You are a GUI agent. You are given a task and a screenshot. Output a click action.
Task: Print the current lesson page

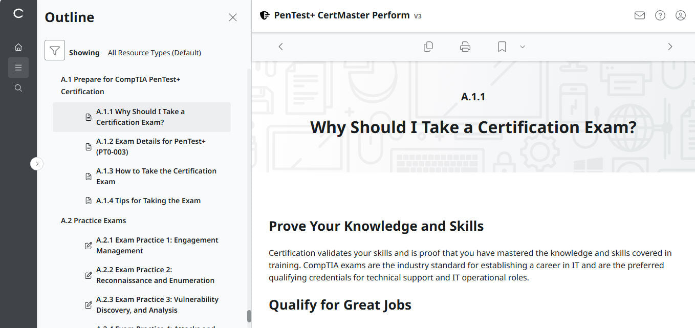pos(465,46)
